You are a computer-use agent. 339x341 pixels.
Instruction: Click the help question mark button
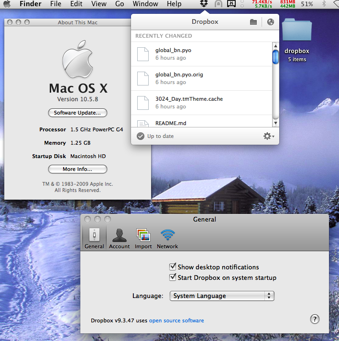(x=315, y=319)
